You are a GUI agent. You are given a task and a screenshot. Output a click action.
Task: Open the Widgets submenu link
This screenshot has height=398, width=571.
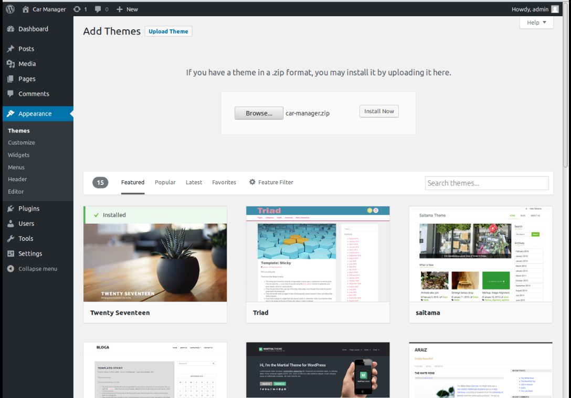pos(18,155)
